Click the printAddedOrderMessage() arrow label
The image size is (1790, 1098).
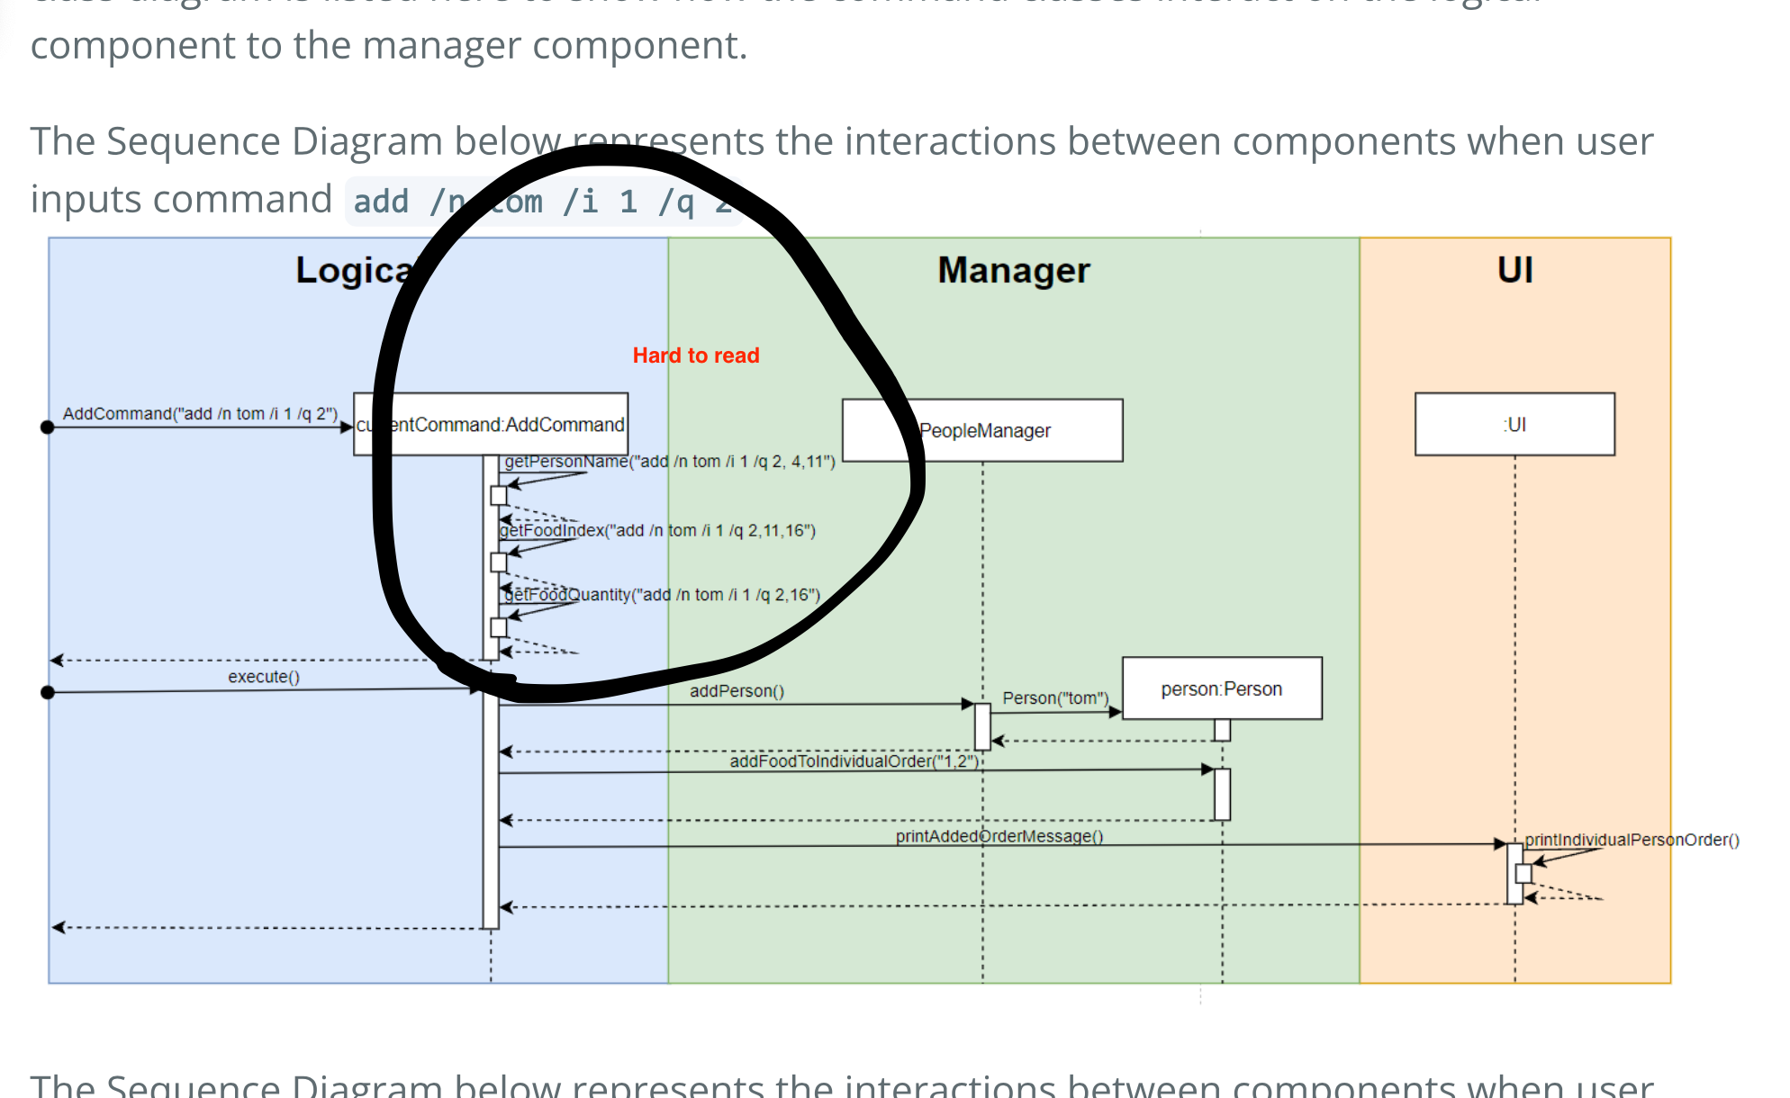pos(999,836)
